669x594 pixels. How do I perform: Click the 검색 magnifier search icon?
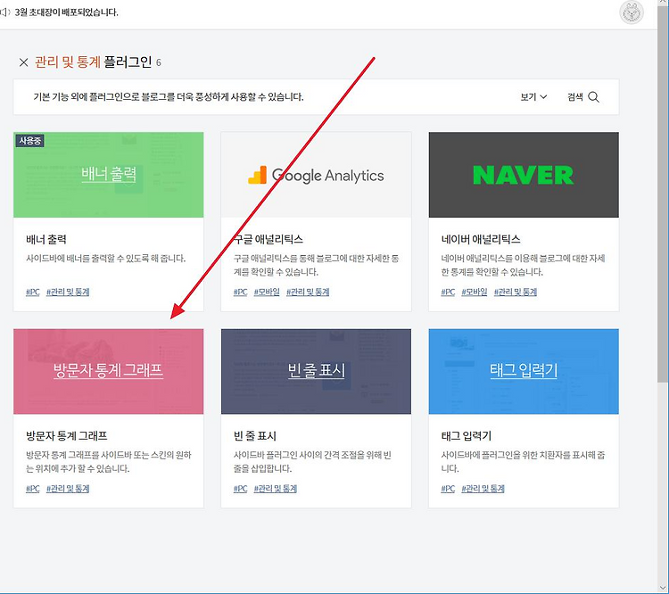(593, 97)
